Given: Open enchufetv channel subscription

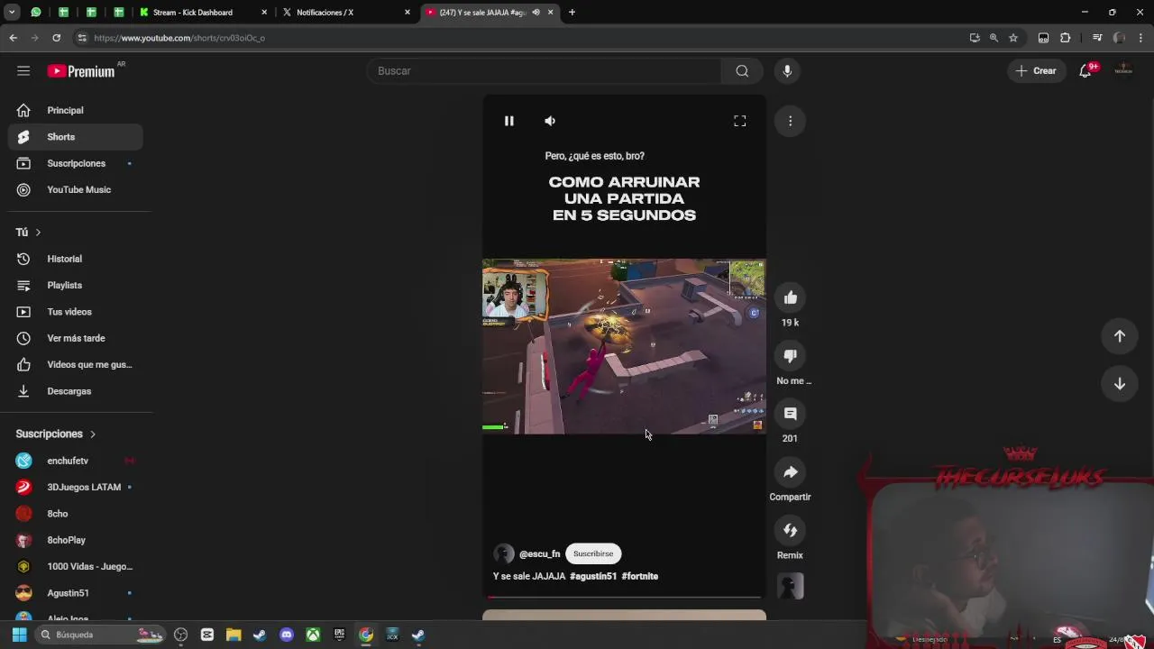Looking at the screenshot, I should (x=76, y=461).
